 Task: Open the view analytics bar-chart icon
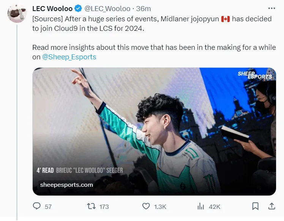[x=201, y=206]
